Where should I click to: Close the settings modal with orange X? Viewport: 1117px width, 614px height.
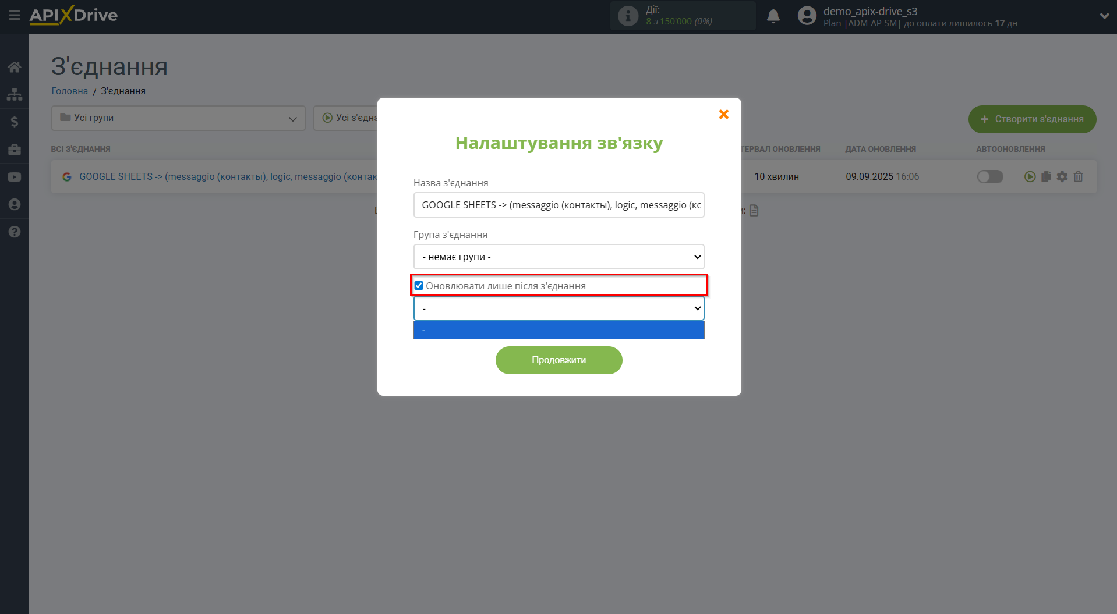(x=723, y=115)
